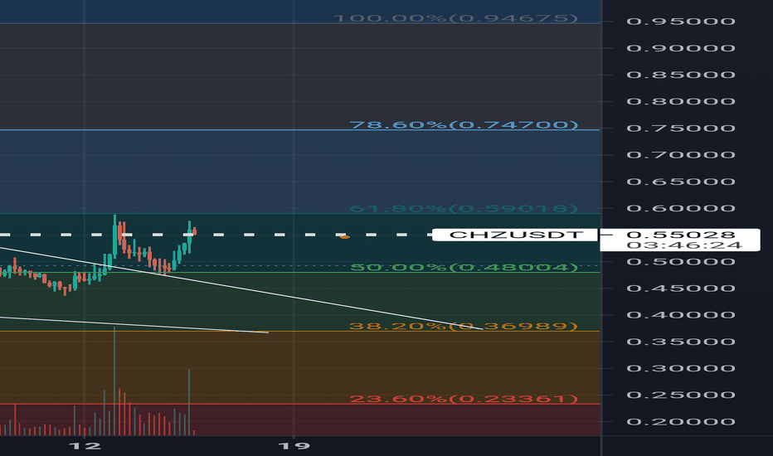Image resolution: width=773 pixels, height=456 pixels.
Task: Click the 0.75000 price axis value
Action: click(x=681, y=129)
